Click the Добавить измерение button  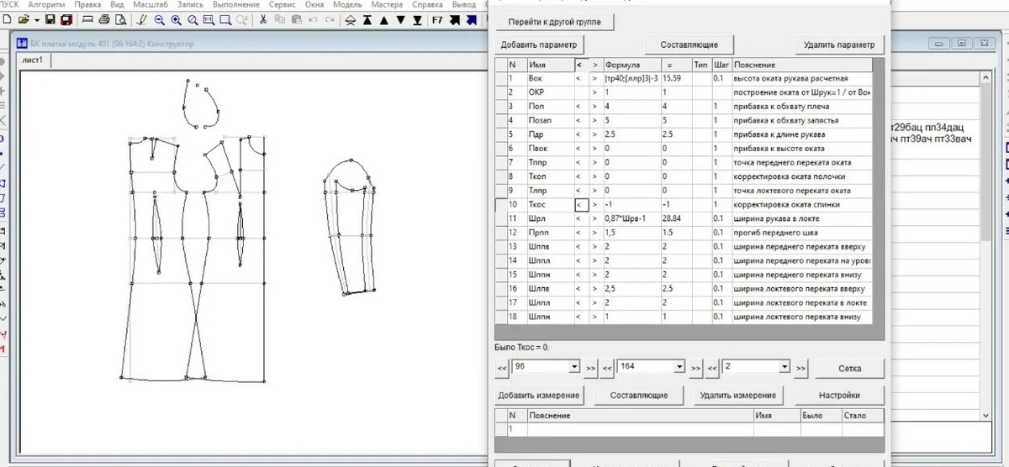coord(538,395)
